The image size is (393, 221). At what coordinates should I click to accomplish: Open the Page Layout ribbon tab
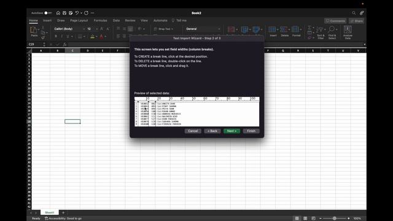point(79,20)
